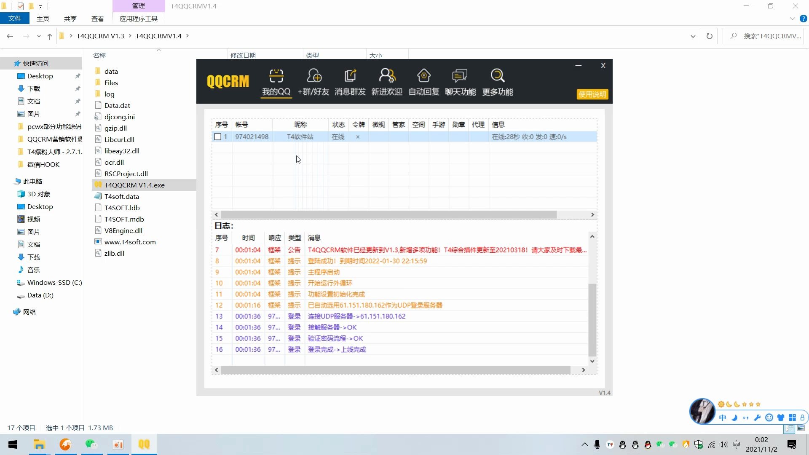Image resolution: width=809 pixels, height=455 pixels.
Task: Click the log horizontal scrollbar thumb
Action: (x=395, y=370)
